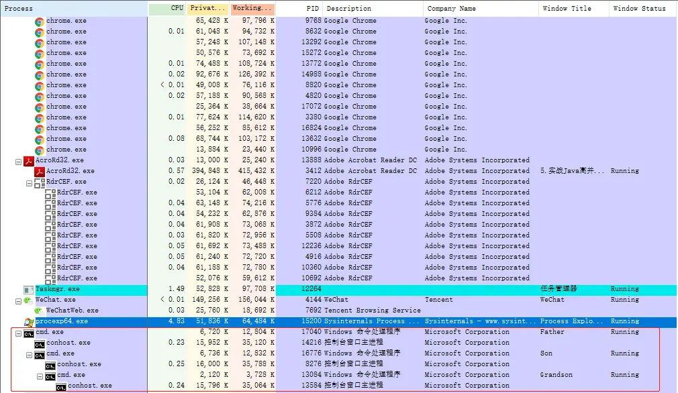Sort by the Process column header

(x=74, y=8)
